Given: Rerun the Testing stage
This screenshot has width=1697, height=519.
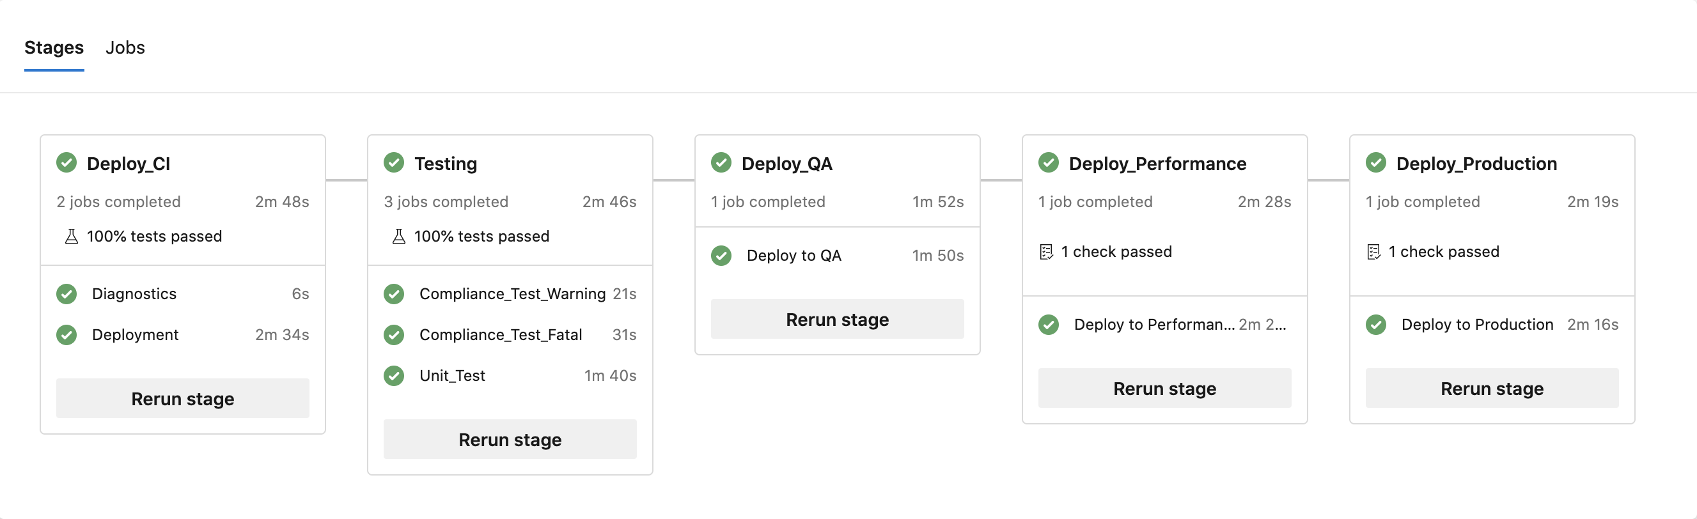Looking at the screenshot, I should (x=510, y=439).
